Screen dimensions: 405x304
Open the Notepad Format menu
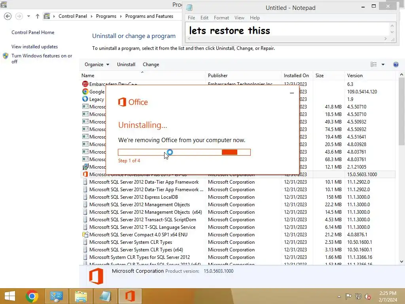coord(221,18)
